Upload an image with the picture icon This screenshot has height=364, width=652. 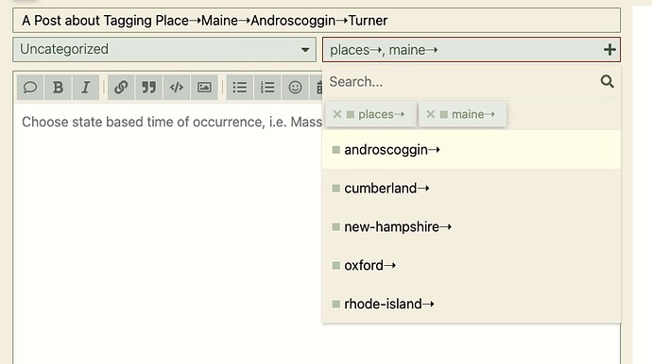pos(204,88)
